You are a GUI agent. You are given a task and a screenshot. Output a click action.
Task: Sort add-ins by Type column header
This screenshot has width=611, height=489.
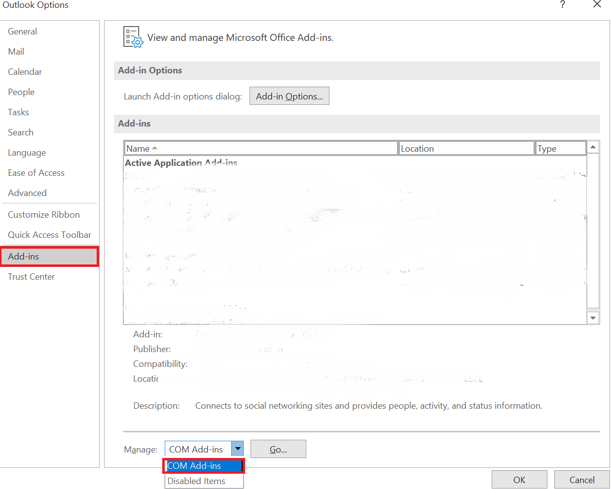(561, 148)
